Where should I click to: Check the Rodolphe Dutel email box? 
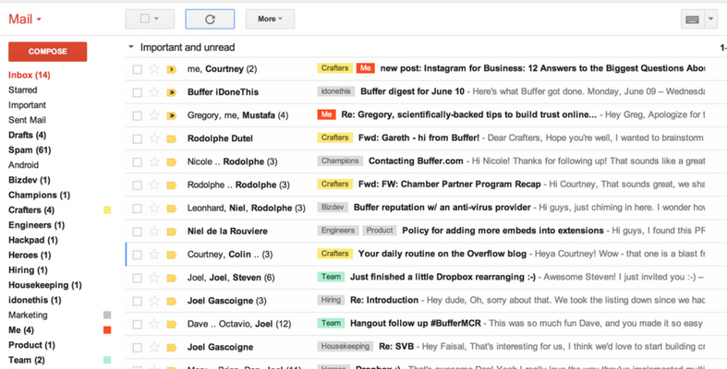[138, 139]
